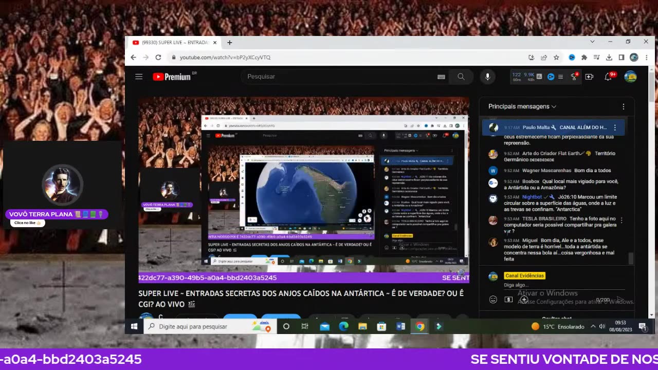The width and height of the screenshot is (658, 370).
Task: Open the notifications bell showing 9+
Action: coord(609,77)
